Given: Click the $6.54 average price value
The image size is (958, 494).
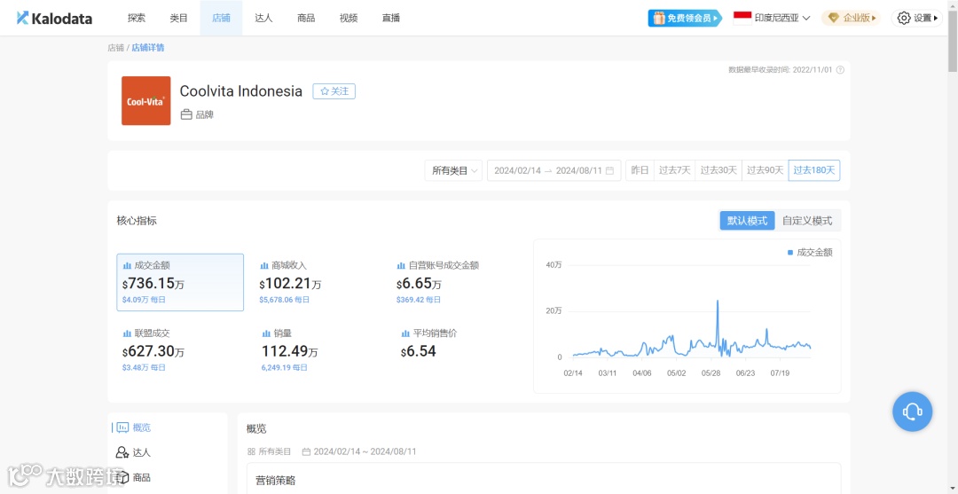Looking at the screenshot, I should (x=419, y=351).
